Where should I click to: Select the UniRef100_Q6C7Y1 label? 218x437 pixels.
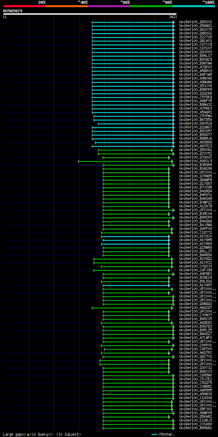click(196, 356)
